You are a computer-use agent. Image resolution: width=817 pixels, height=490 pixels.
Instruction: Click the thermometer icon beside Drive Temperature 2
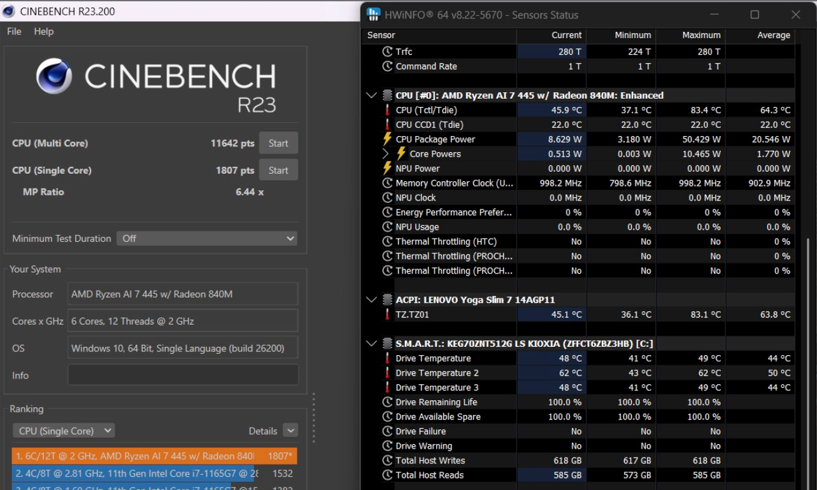[x=387, y=373]
